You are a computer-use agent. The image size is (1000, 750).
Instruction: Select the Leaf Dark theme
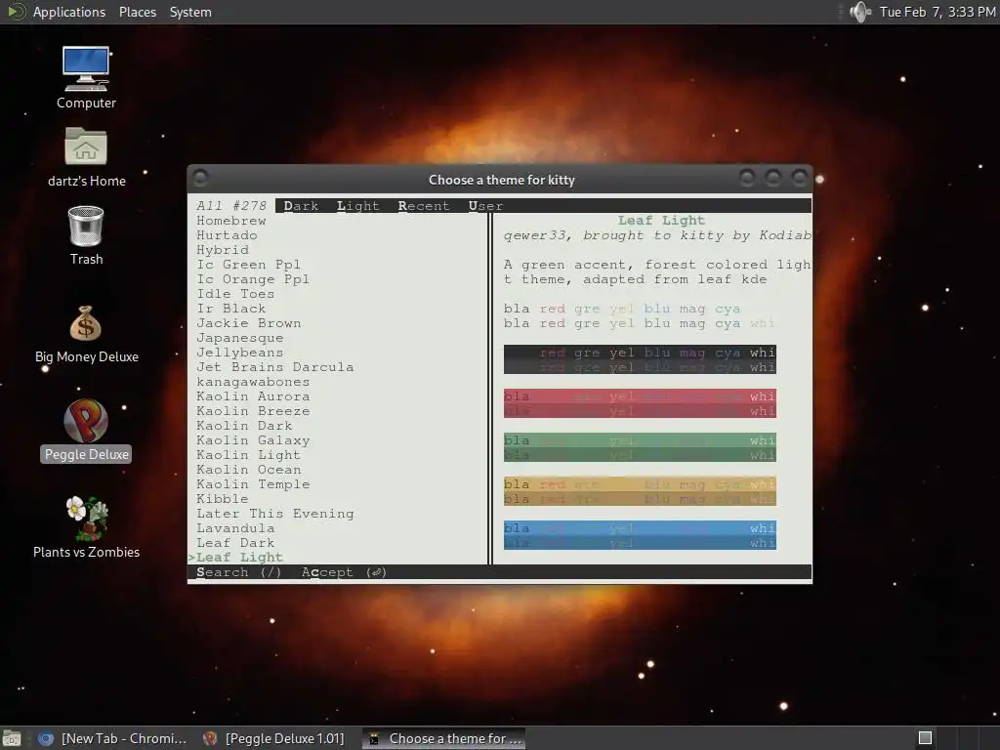point(235,543)
